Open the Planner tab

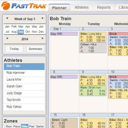(x=59, y=8)
